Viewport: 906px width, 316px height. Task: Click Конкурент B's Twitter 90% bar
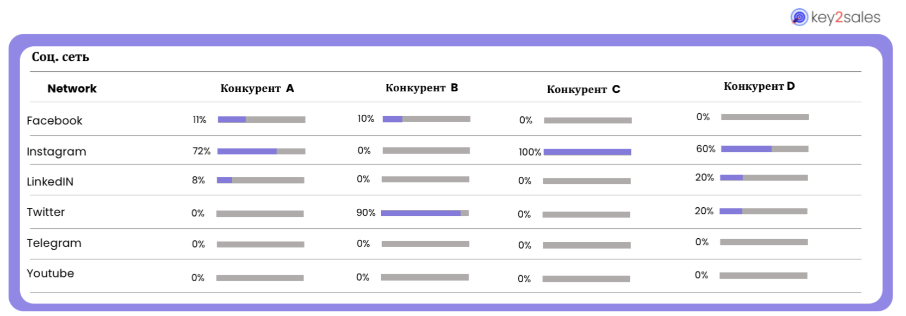425,213
